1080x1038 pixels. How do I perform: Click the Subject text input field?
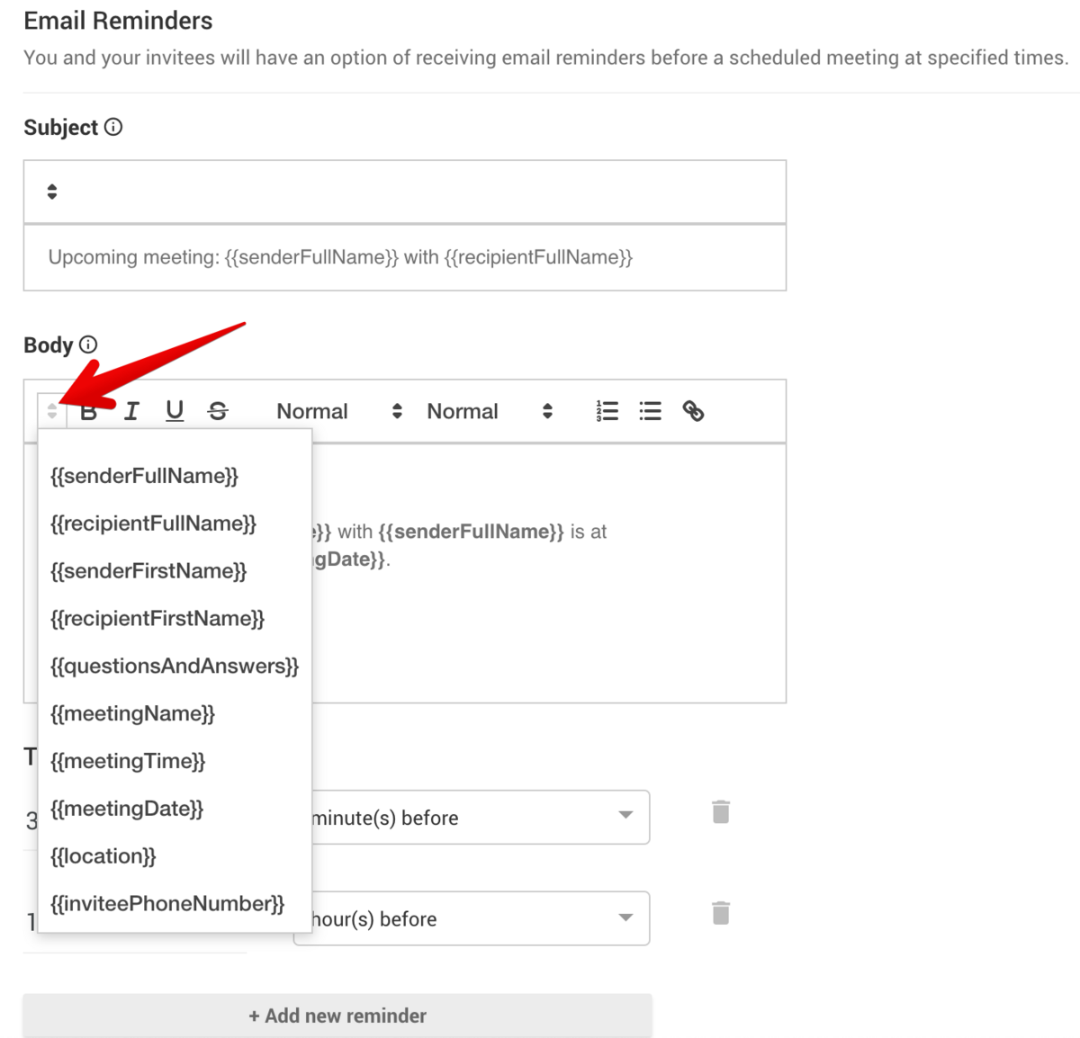click(x=405, y=258)
